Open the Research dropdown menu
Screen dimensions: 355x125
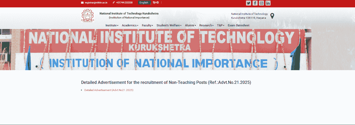tap(206, 25)
